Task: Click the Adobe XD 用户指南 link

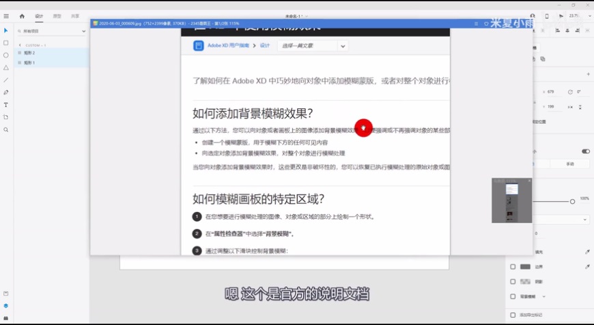Action: pos(228,46)
